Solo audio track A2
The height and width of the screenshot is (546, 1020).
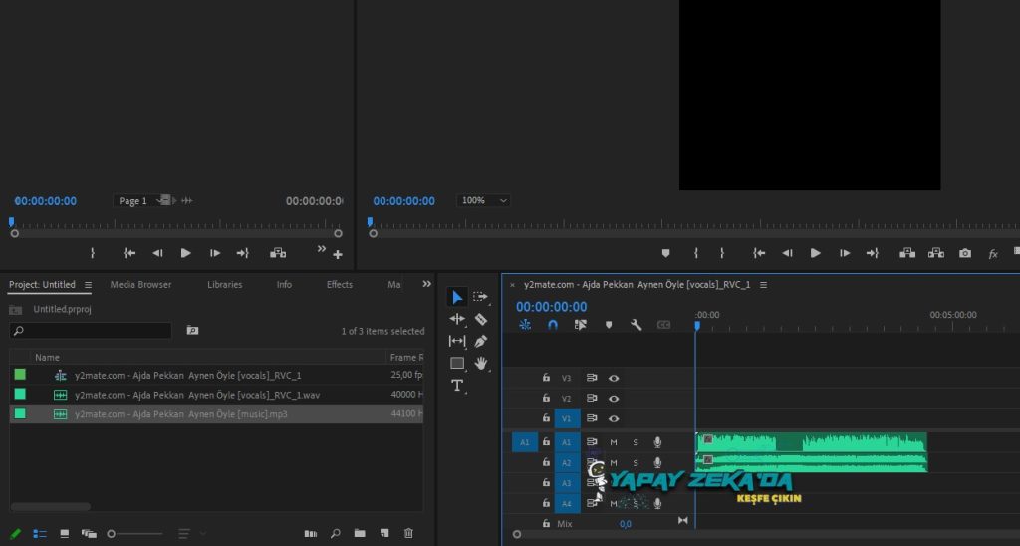click(x=636, y=463)
